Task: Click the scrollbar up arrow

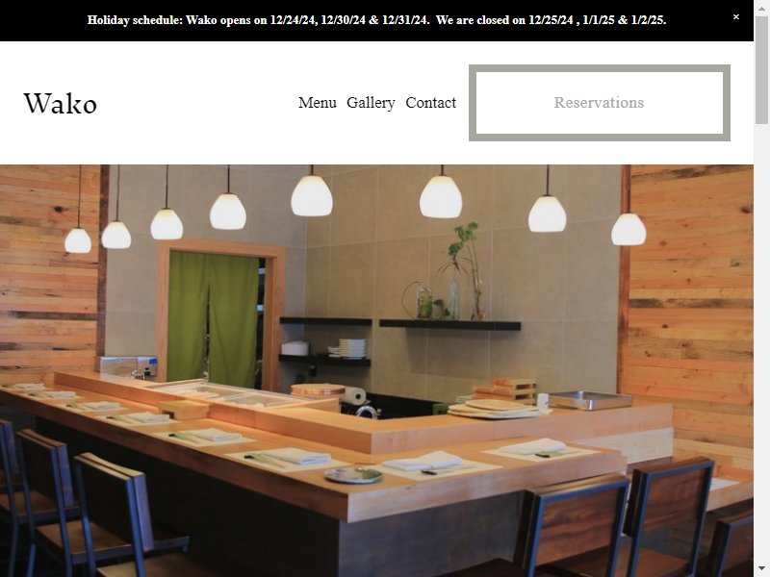Action: [761, 6]
